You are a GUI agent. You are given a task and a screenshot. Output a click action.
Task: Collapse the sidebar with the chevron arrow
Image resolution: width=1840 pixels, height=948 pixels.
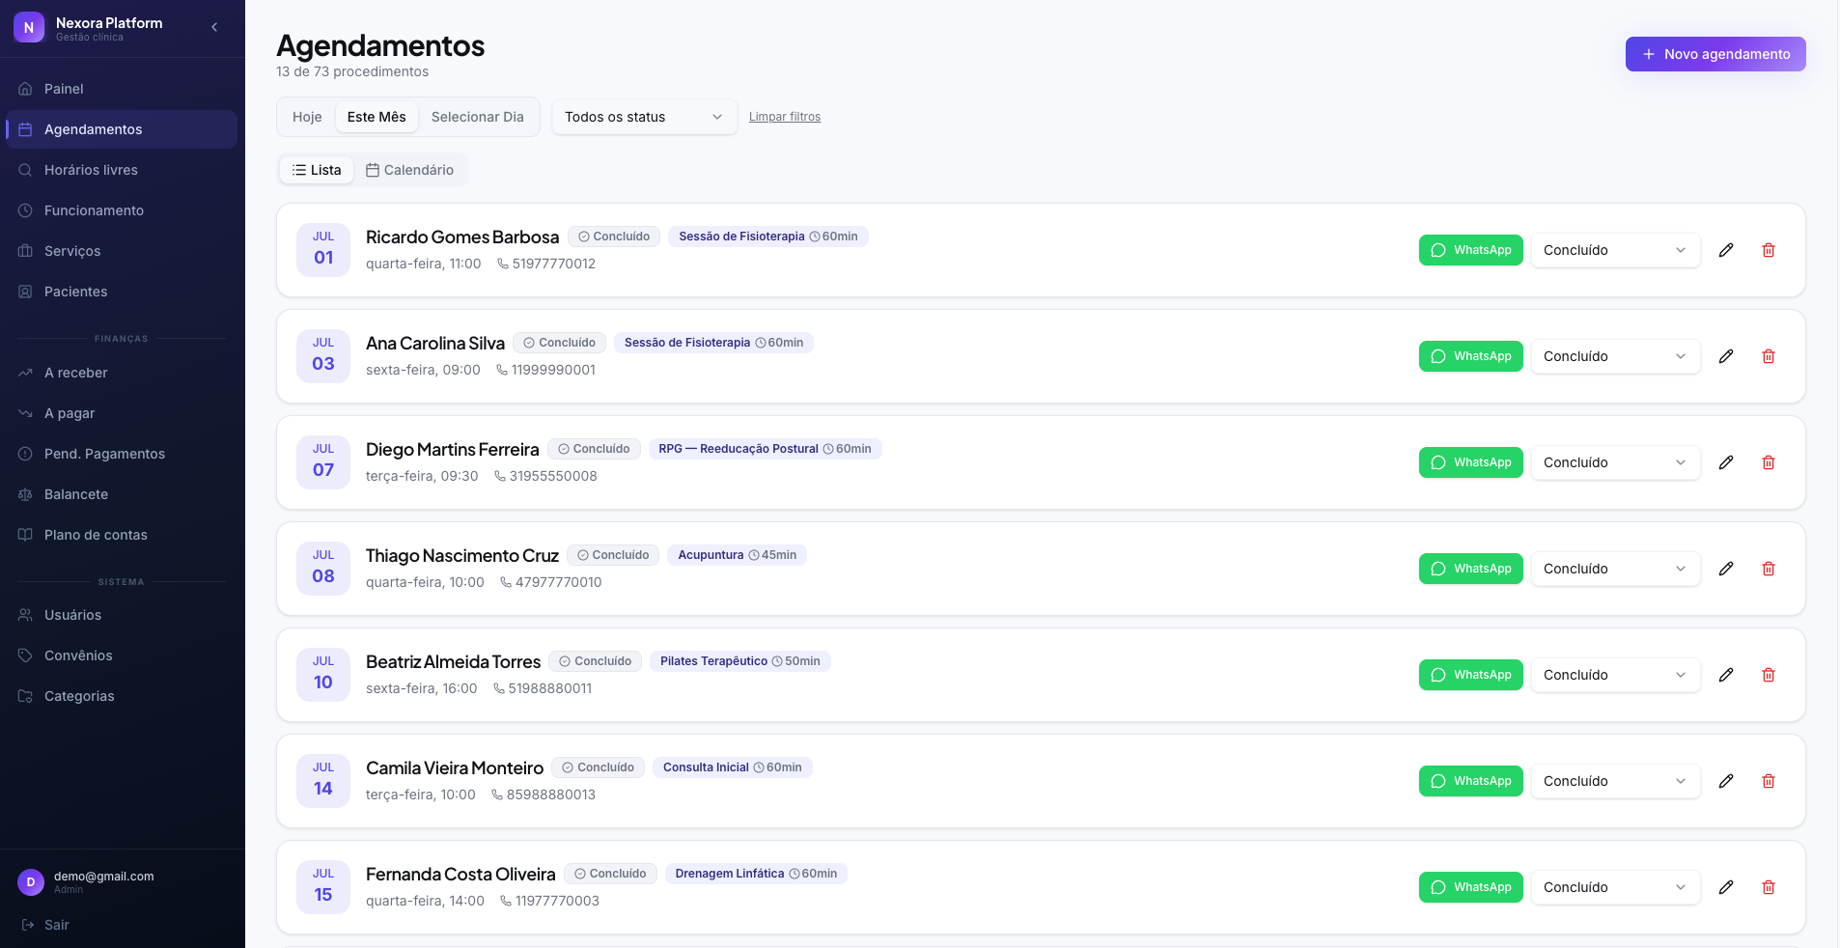tap(214, 27)
